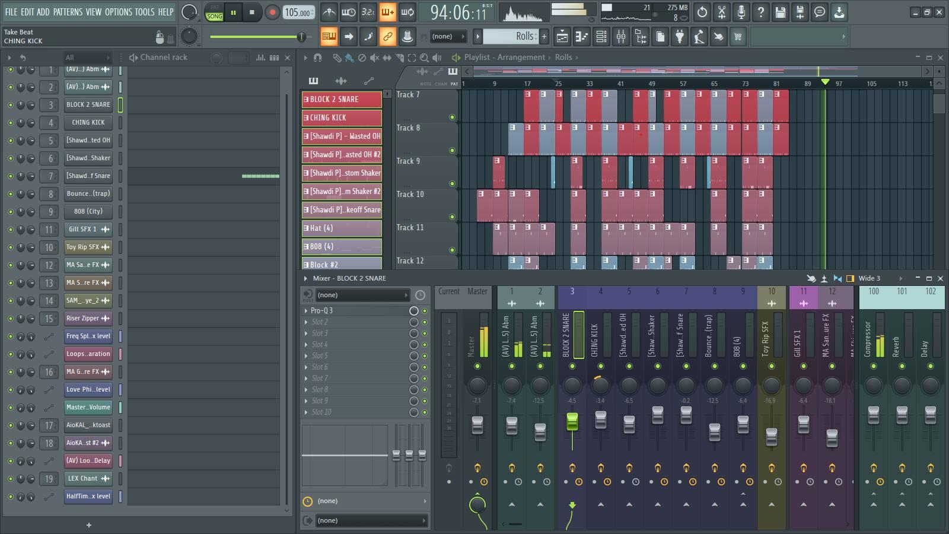Click the Master mixer track fader
The image size is (949, 534).
477,425
